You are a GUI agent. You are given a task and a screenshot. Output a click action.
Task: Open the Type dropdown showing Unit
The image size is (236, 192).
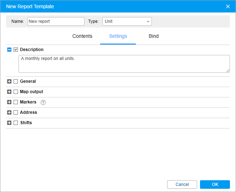point(127,21)
